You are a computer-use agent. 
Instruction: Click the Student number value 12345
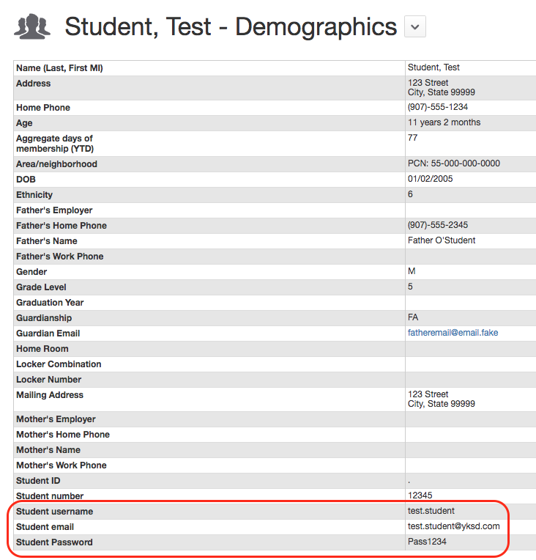(x=420, y=495)
